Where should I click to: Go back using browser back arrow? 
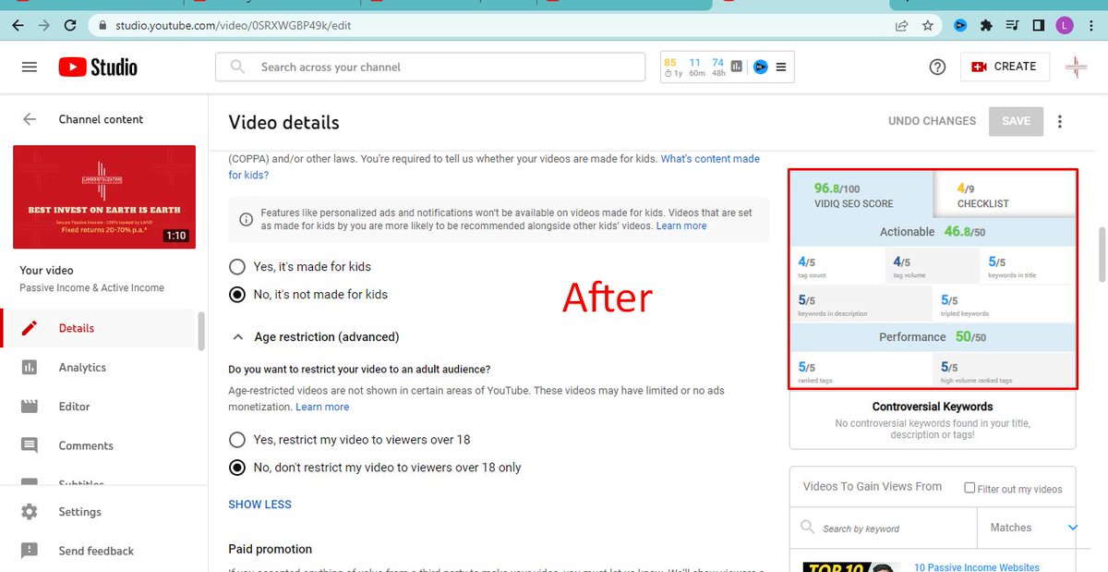tap(18, 26)
